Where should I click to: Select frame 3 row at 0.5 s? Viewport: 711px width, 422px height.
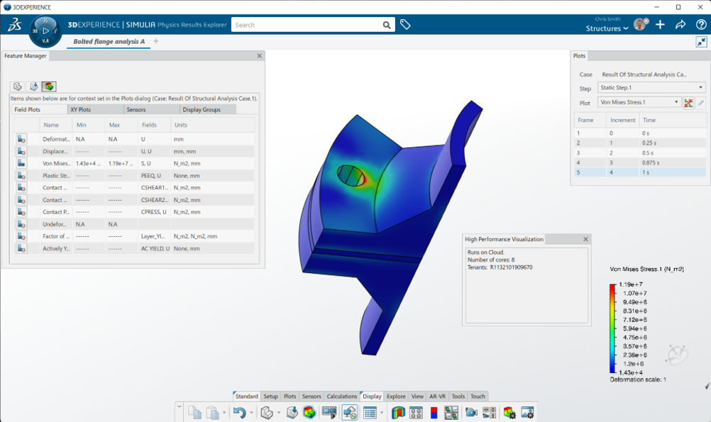[640, 152]
